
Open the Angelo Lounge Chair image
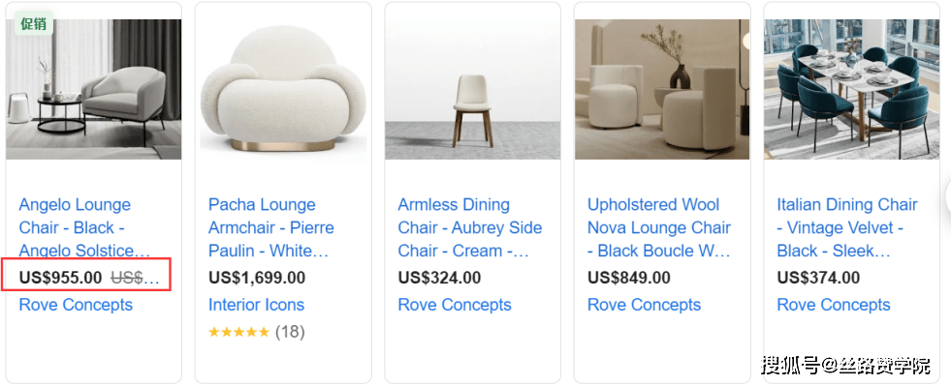pos(94,90)
